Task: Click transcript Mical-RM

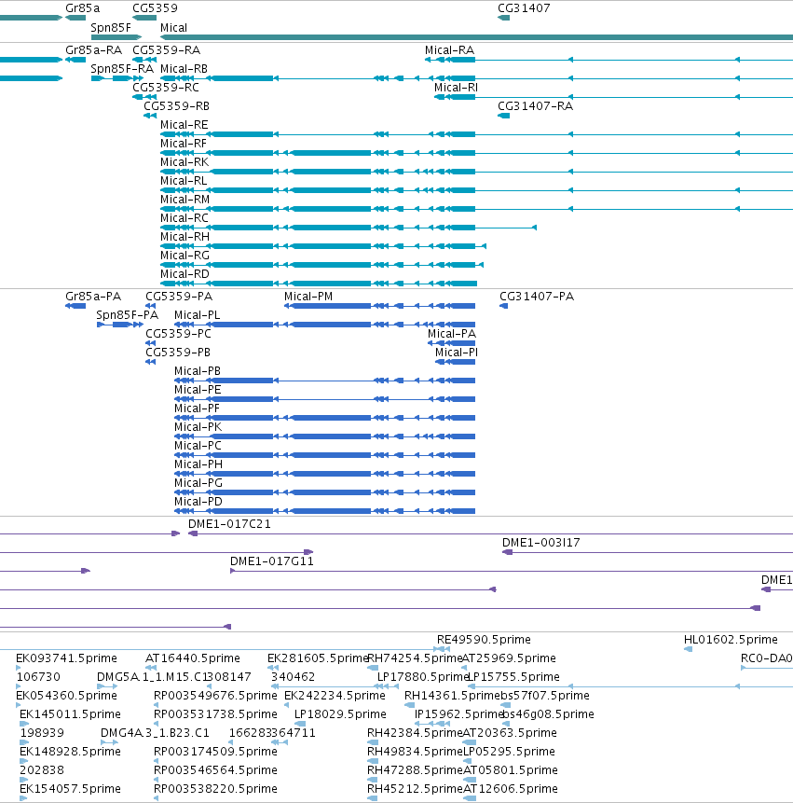Action: (x=185, y=200)
